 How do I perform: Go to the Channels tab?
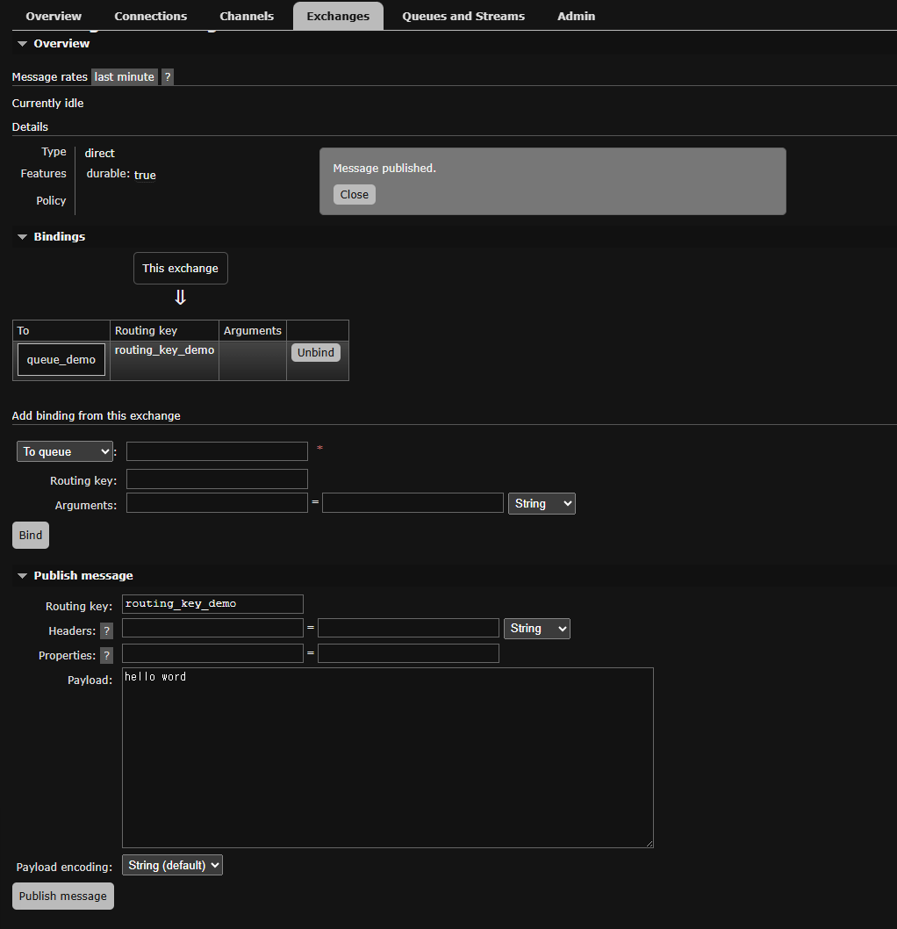tap(247, 16)
